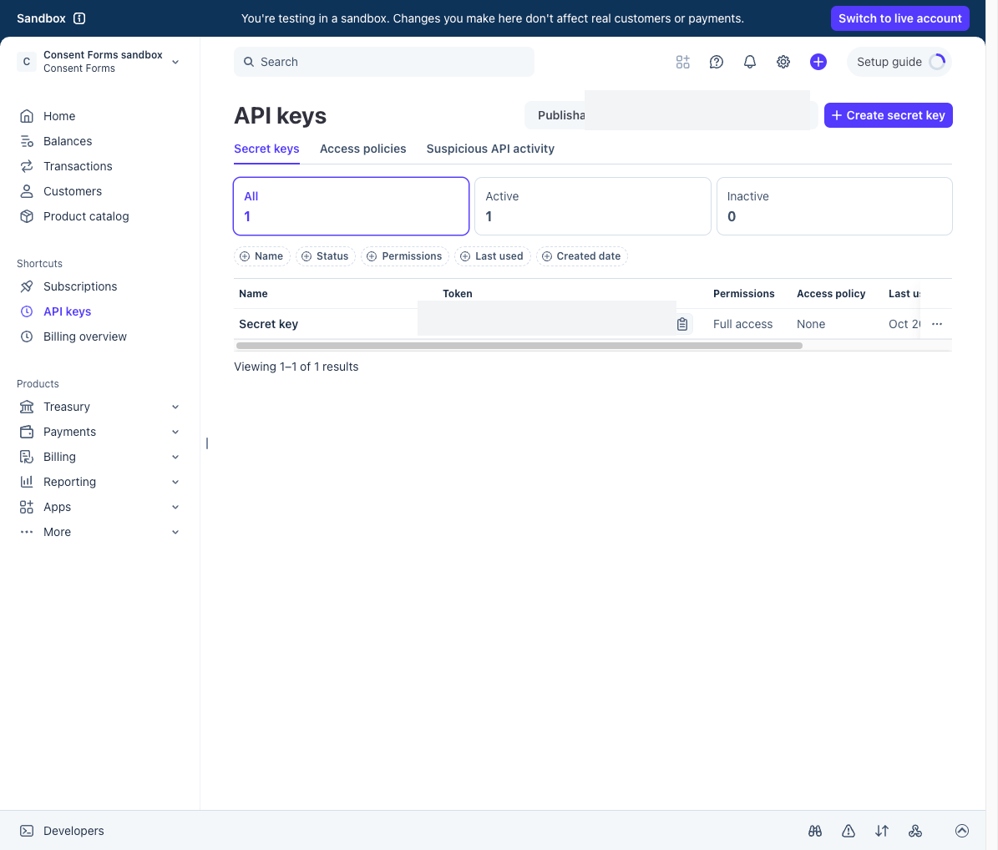Switch to Access policies tab

click(362, 149)
